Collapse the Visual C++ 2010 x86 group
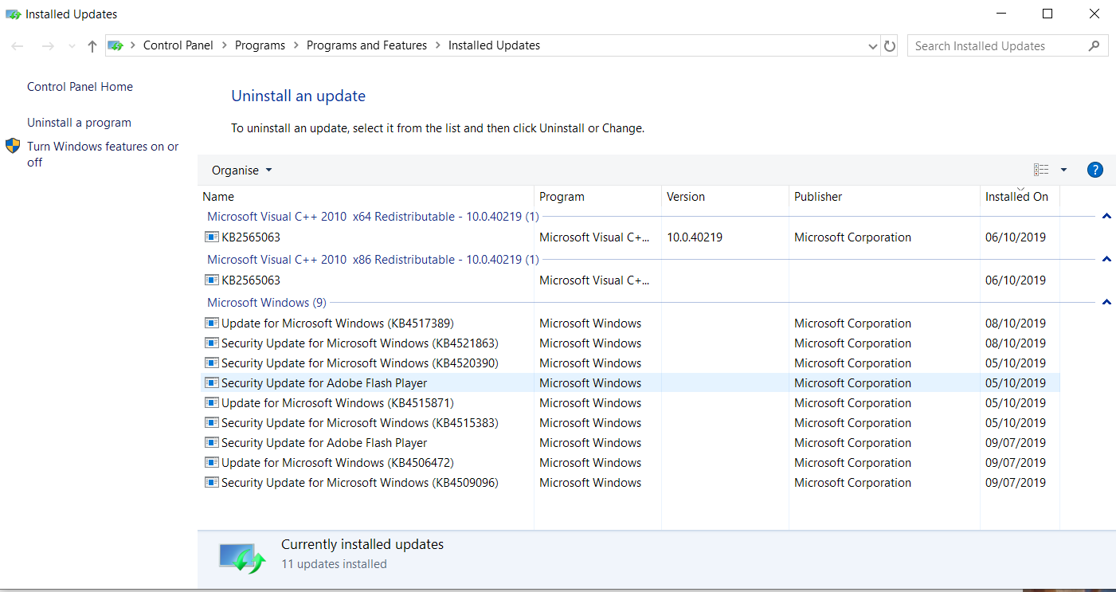Screen dimensions: 1116x592 (x=1106, y=259)
